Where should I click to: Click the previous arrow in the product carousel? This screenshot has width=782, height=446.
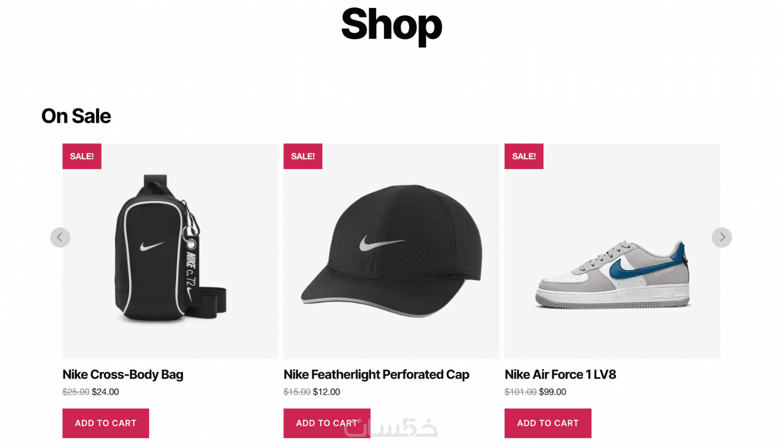[60, 238]
